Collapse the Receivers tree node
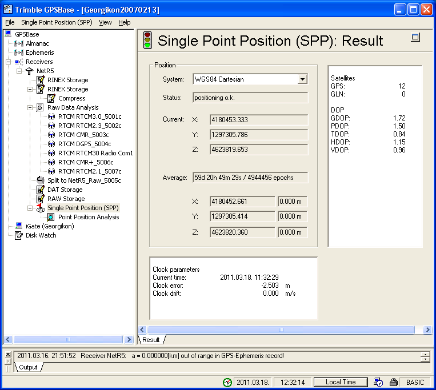Screen dimensions: 436x390 pyautogui.click(x=9, y=62)
